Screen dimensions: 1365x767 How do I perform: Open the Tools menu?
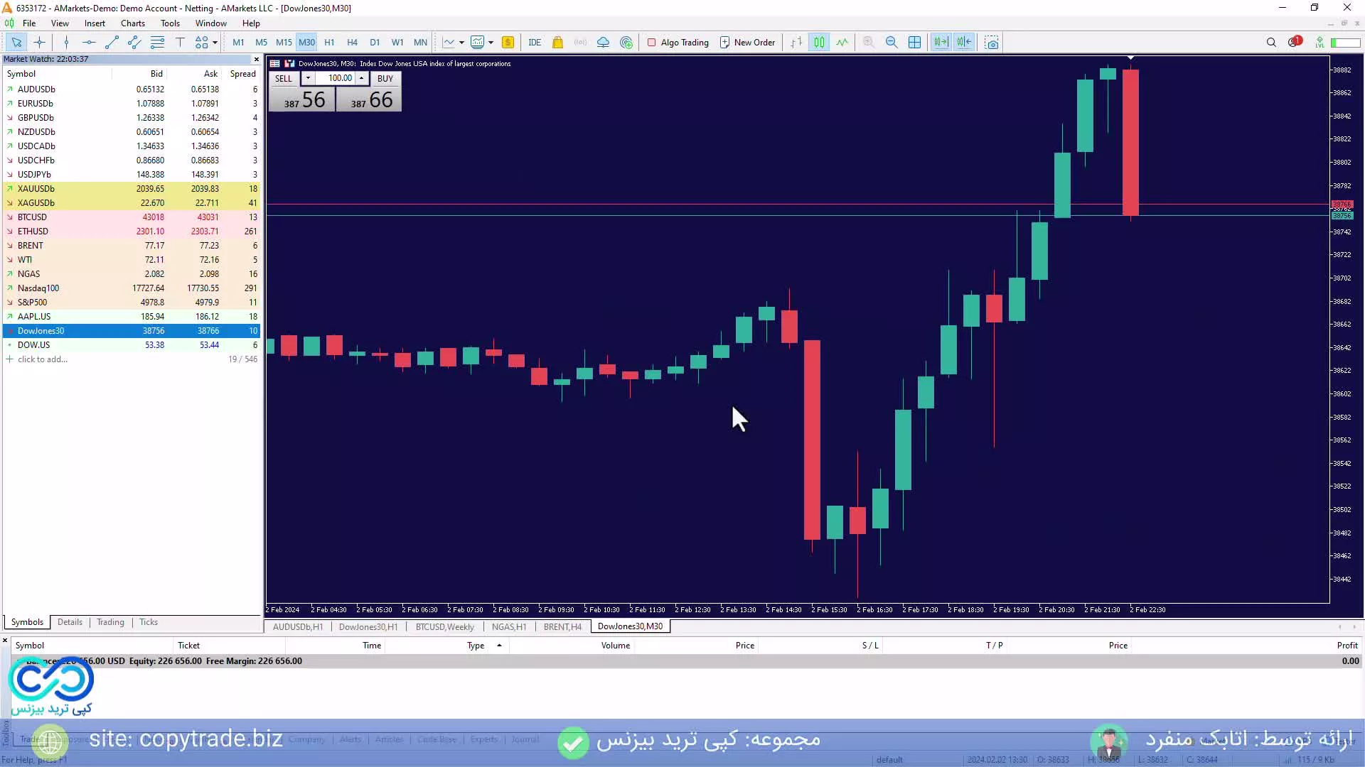[171, 23]
